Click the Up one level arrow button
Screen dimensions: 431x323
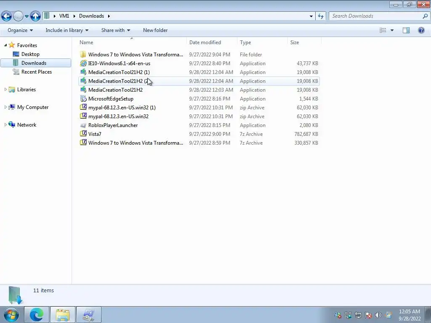tap(35, 16)
